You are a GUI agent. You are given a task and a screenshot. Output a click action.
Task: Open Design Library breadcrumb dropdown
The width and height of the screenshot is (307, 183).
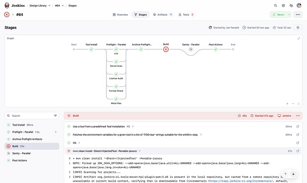49,6
